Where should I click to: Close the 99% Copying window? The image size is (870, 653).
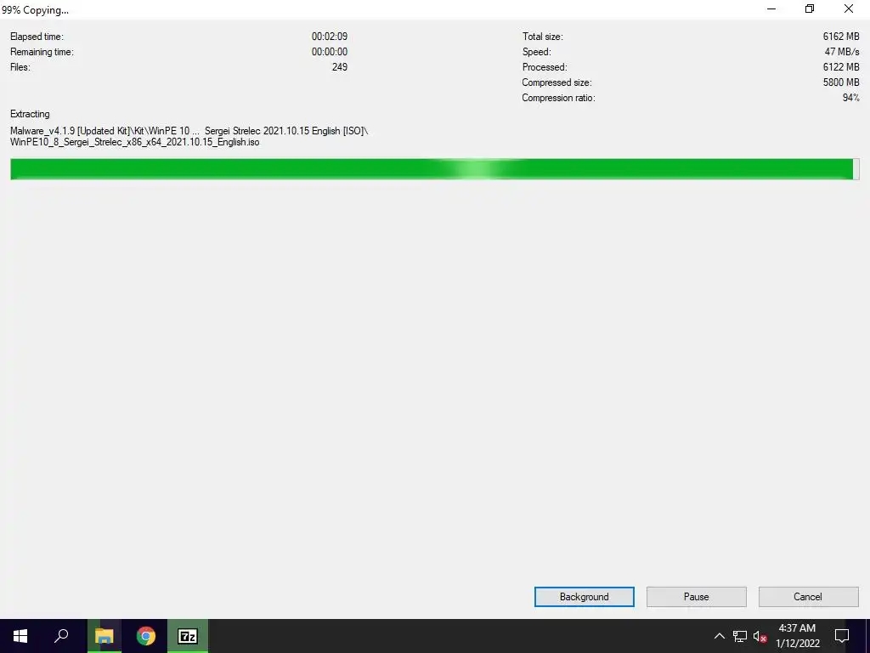coord(849,9)
